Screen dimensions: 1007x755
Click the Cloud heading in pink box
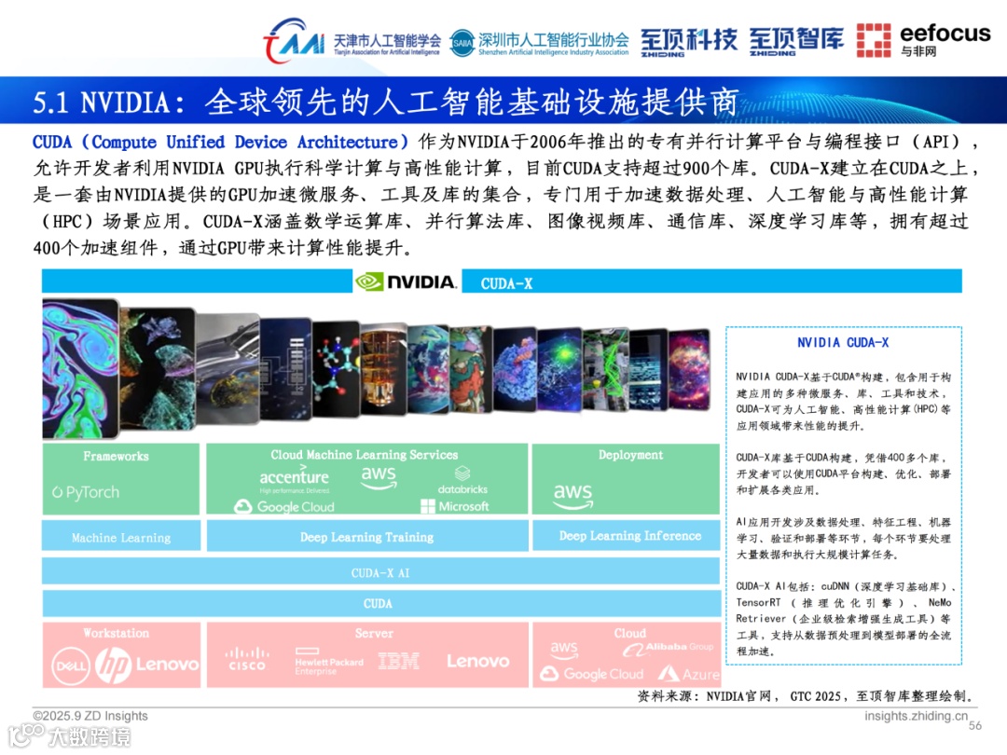click(629, 633)
